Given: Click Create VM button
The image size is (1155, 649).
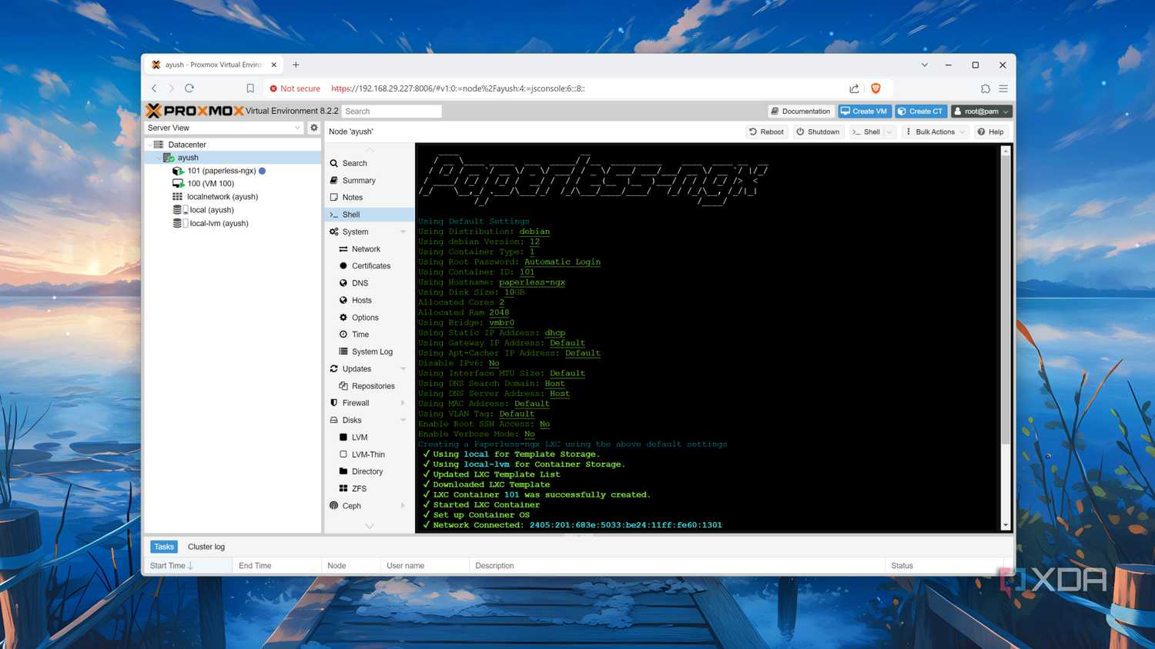Looking at the screenshot, I should point(865,111).
